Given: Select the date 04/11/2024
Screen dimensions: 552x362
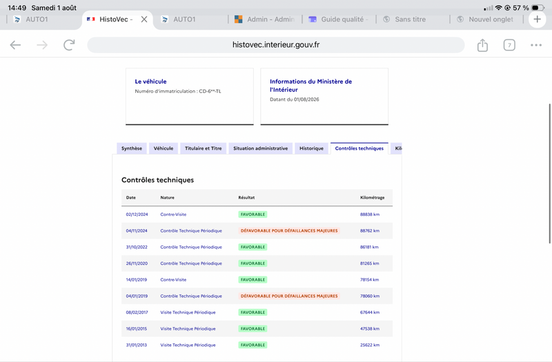Looking at the screenshot, I should [x=137, y=231].
